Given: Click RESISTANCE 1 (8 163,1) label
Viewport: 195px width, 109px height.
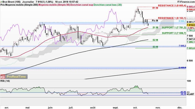Looking at the screenshot, I should 172,18.
